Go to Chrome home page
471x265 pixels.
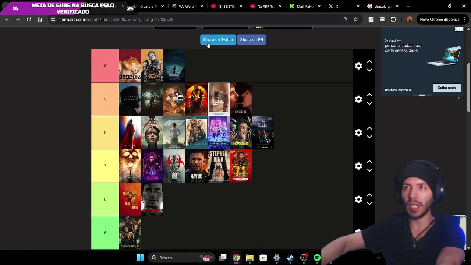40,19
